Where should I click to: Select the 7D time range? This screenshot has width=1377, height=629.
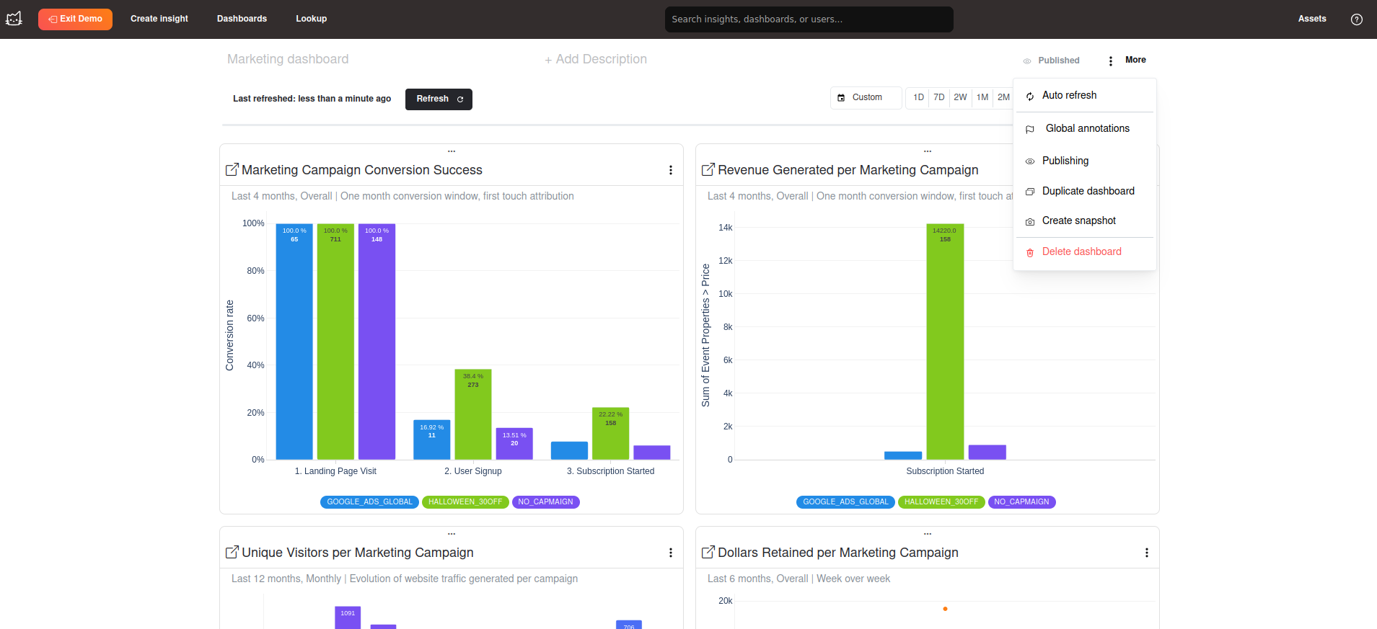939,97
